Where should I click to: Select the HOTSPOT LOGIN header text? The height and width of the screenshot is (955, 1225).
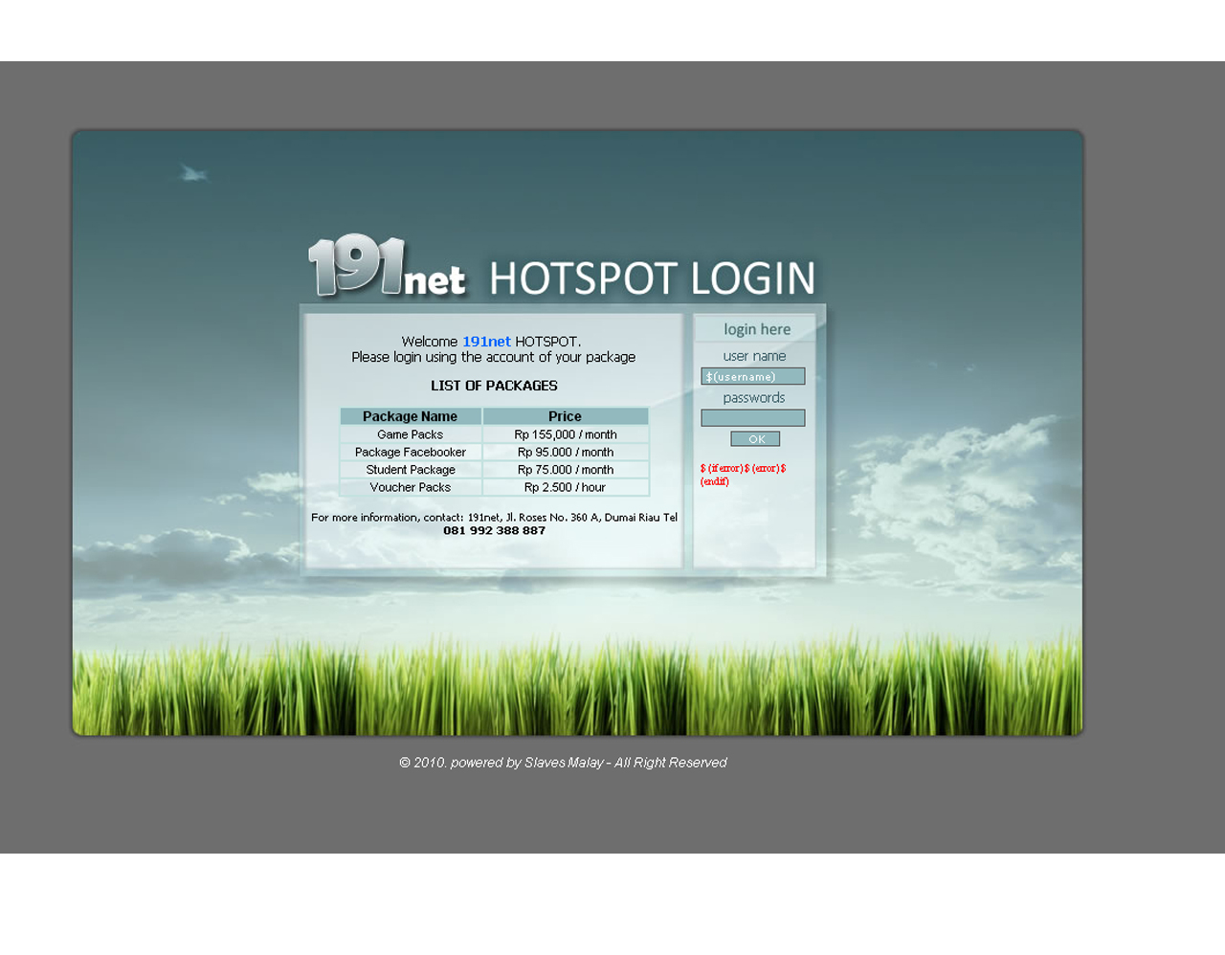(651, 278)
